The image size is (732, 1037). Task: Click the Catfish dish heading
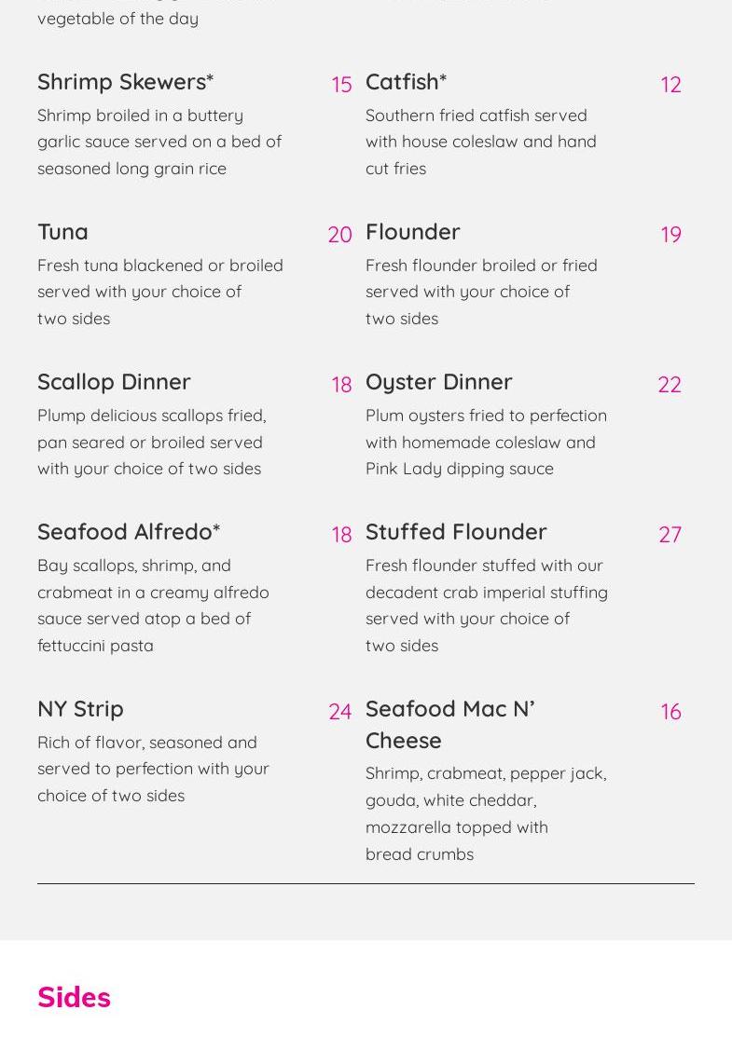click(406, 82)
